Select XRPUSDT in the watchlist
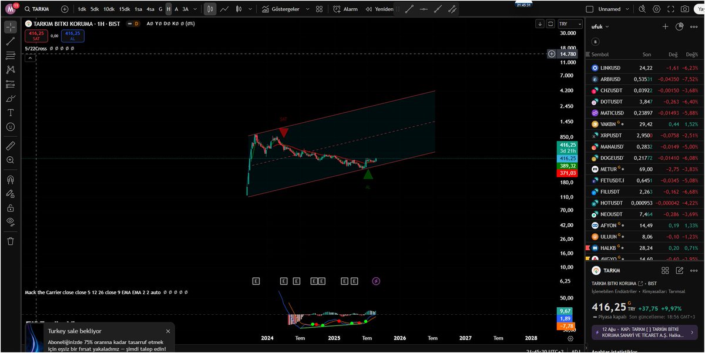The height and width of the screenshot is (353, 705). pos(644,135)
